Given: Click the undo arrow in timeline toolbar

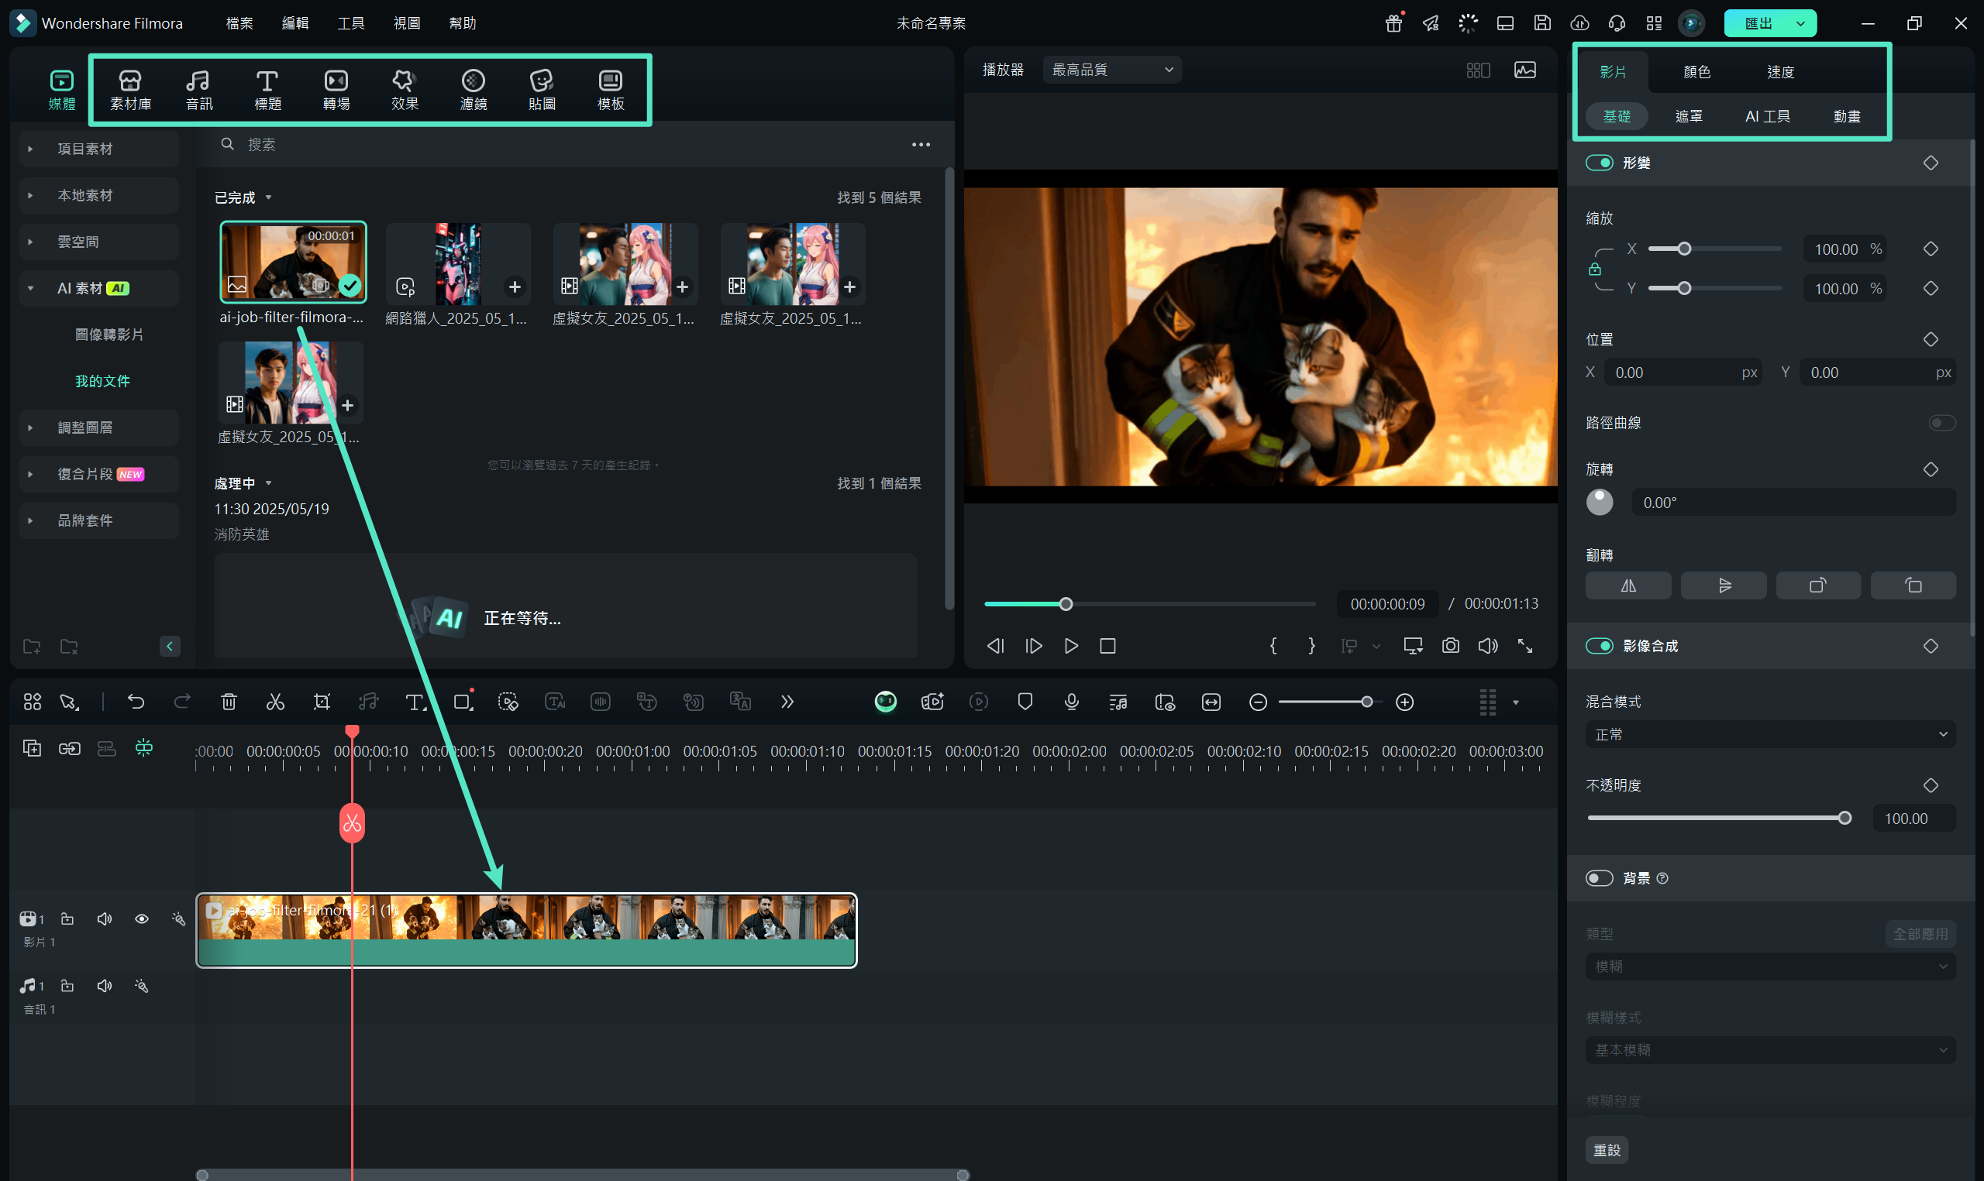Looking at the screenshot, I should pos(136,701).
